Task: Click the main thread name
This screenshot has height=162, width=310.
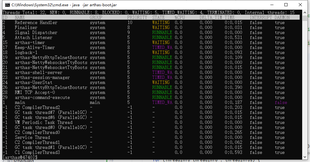Action: click(x=20, y=102)
